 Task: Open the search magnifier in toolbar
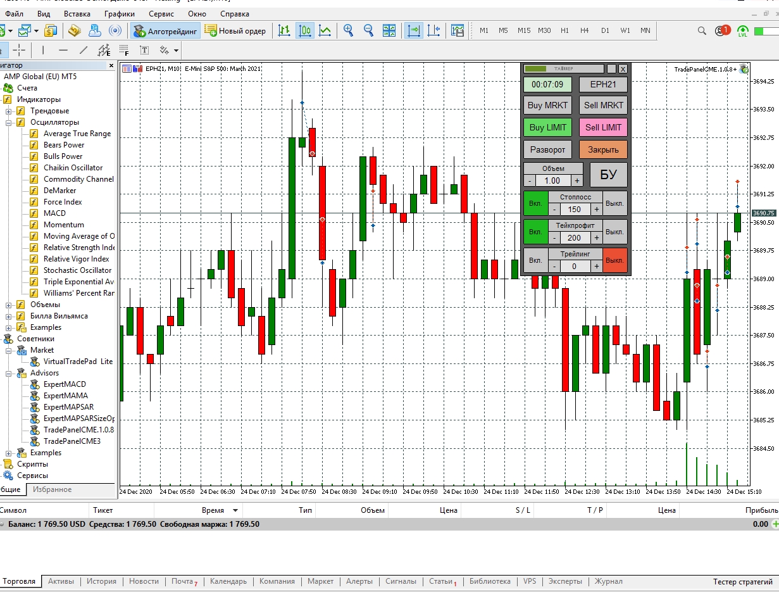coord(702,30)
